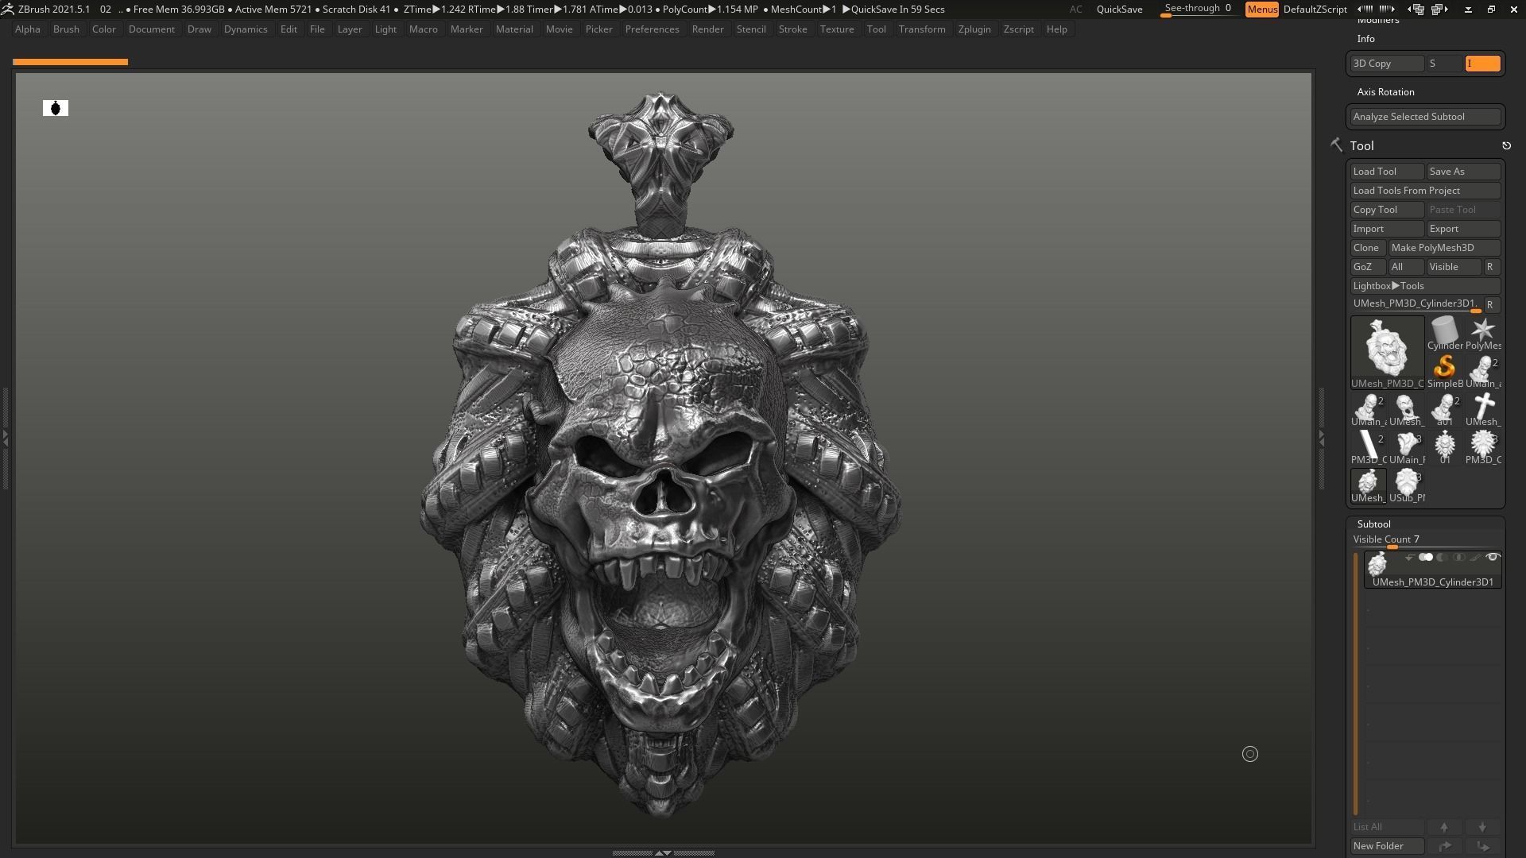This screenshot has height=858, width=1526.
Task: Click the QuickSave button
Action: (1119, 10)
